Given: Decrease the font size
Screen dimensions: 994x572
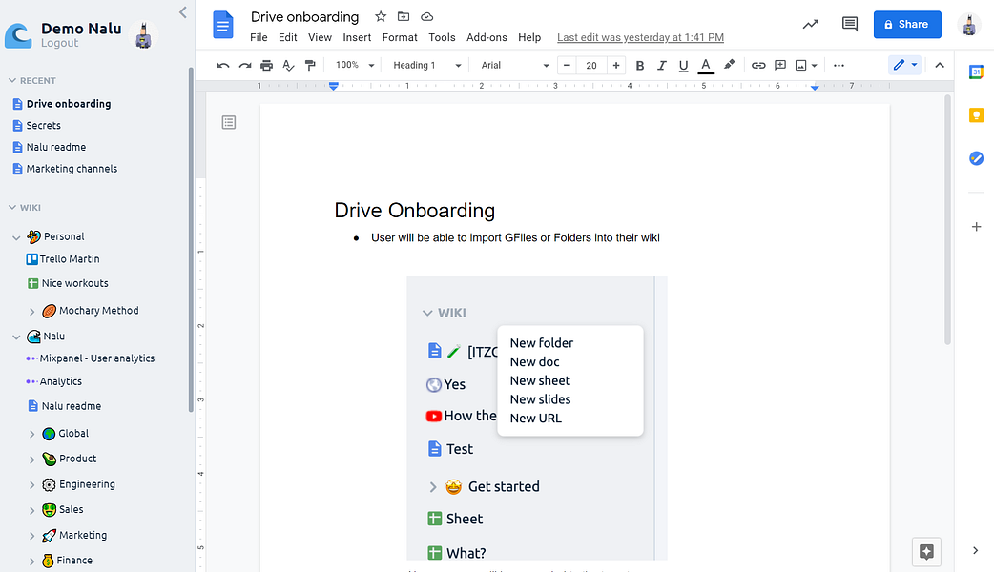Looking at the screenshot, I should click(567, 65).
